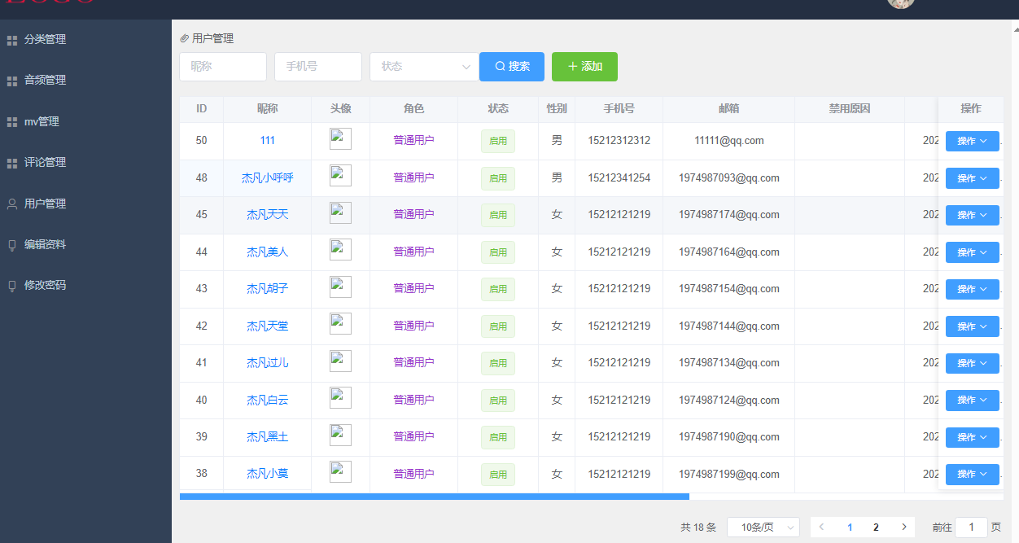Click the person icon beside 用户管理
This screenshot has height=543, width=1019.
(x=12, y=204)
